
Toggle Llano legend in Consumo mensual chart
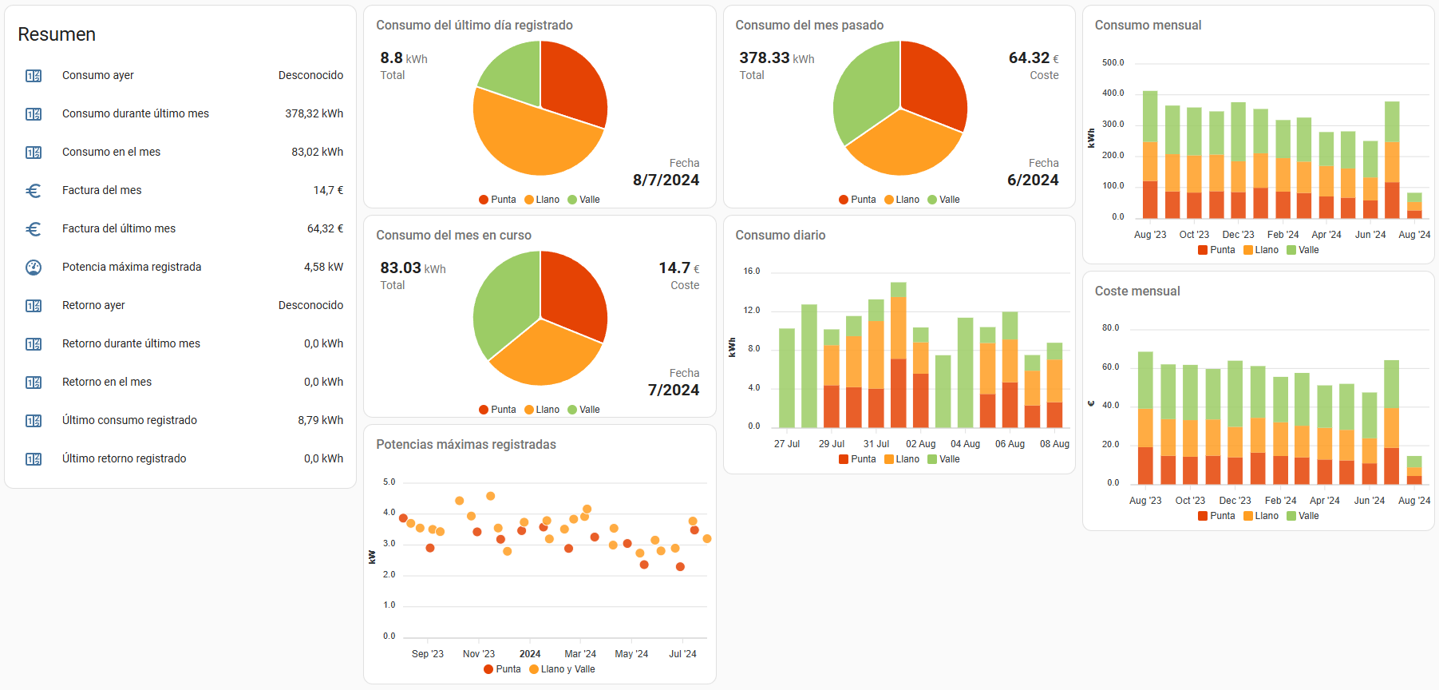click(1261, 250)
